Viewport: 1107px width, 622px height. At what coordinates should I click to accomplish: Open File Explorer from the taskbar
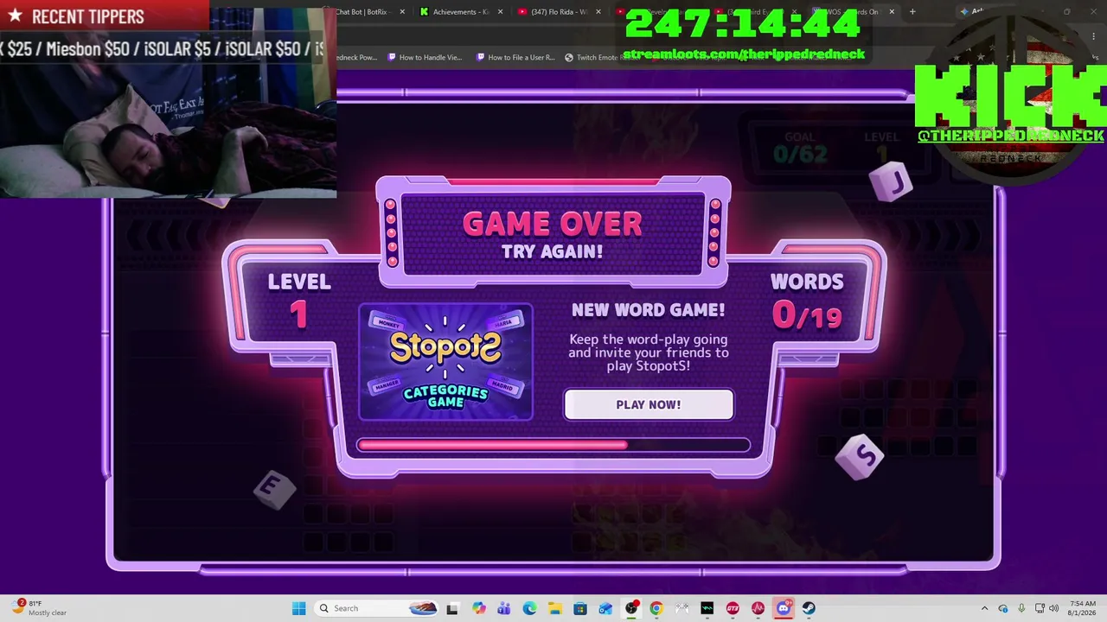coord(554,608)
